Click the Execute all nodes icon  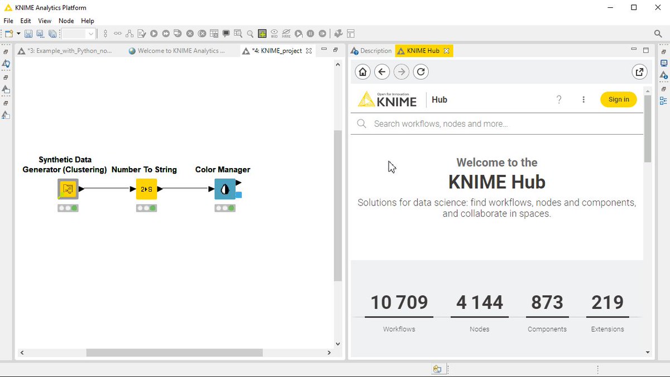pyautogui.click(x=166, y=34)
